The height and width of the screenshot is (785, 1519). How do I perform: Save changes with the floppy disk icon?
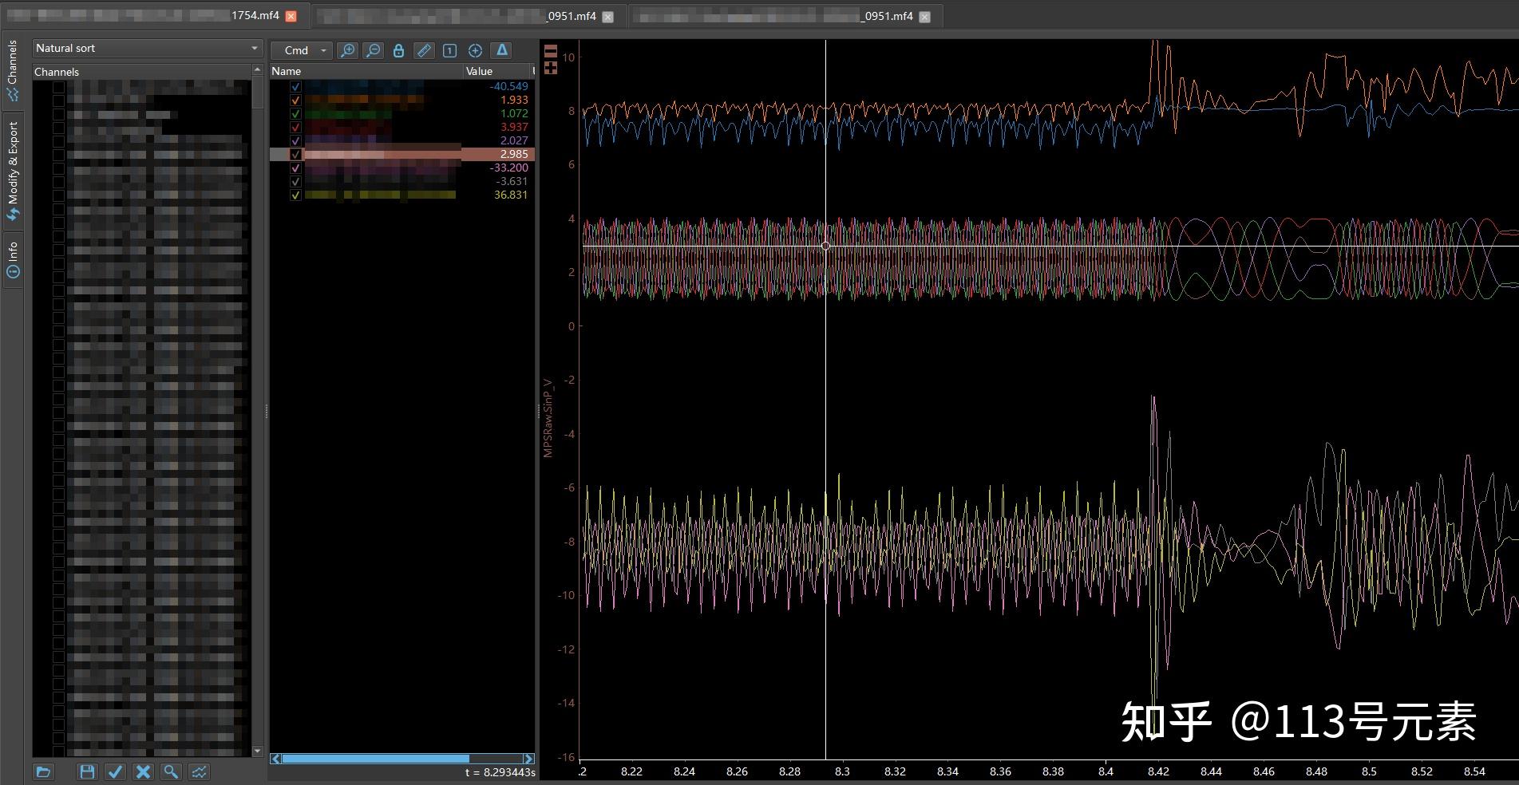(88, 771)
